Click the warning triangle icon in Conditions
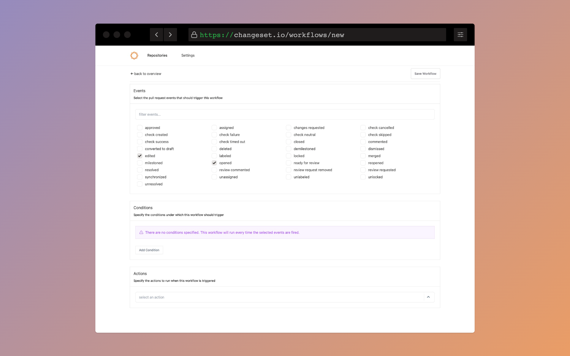570x356 pixels. click(x=141, y=233)
